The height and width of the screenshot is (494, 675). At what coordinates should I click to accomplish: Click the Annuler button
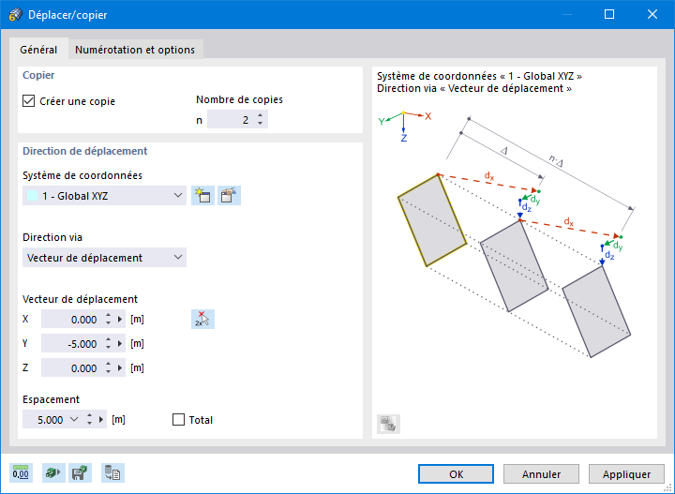coord(541,473)
